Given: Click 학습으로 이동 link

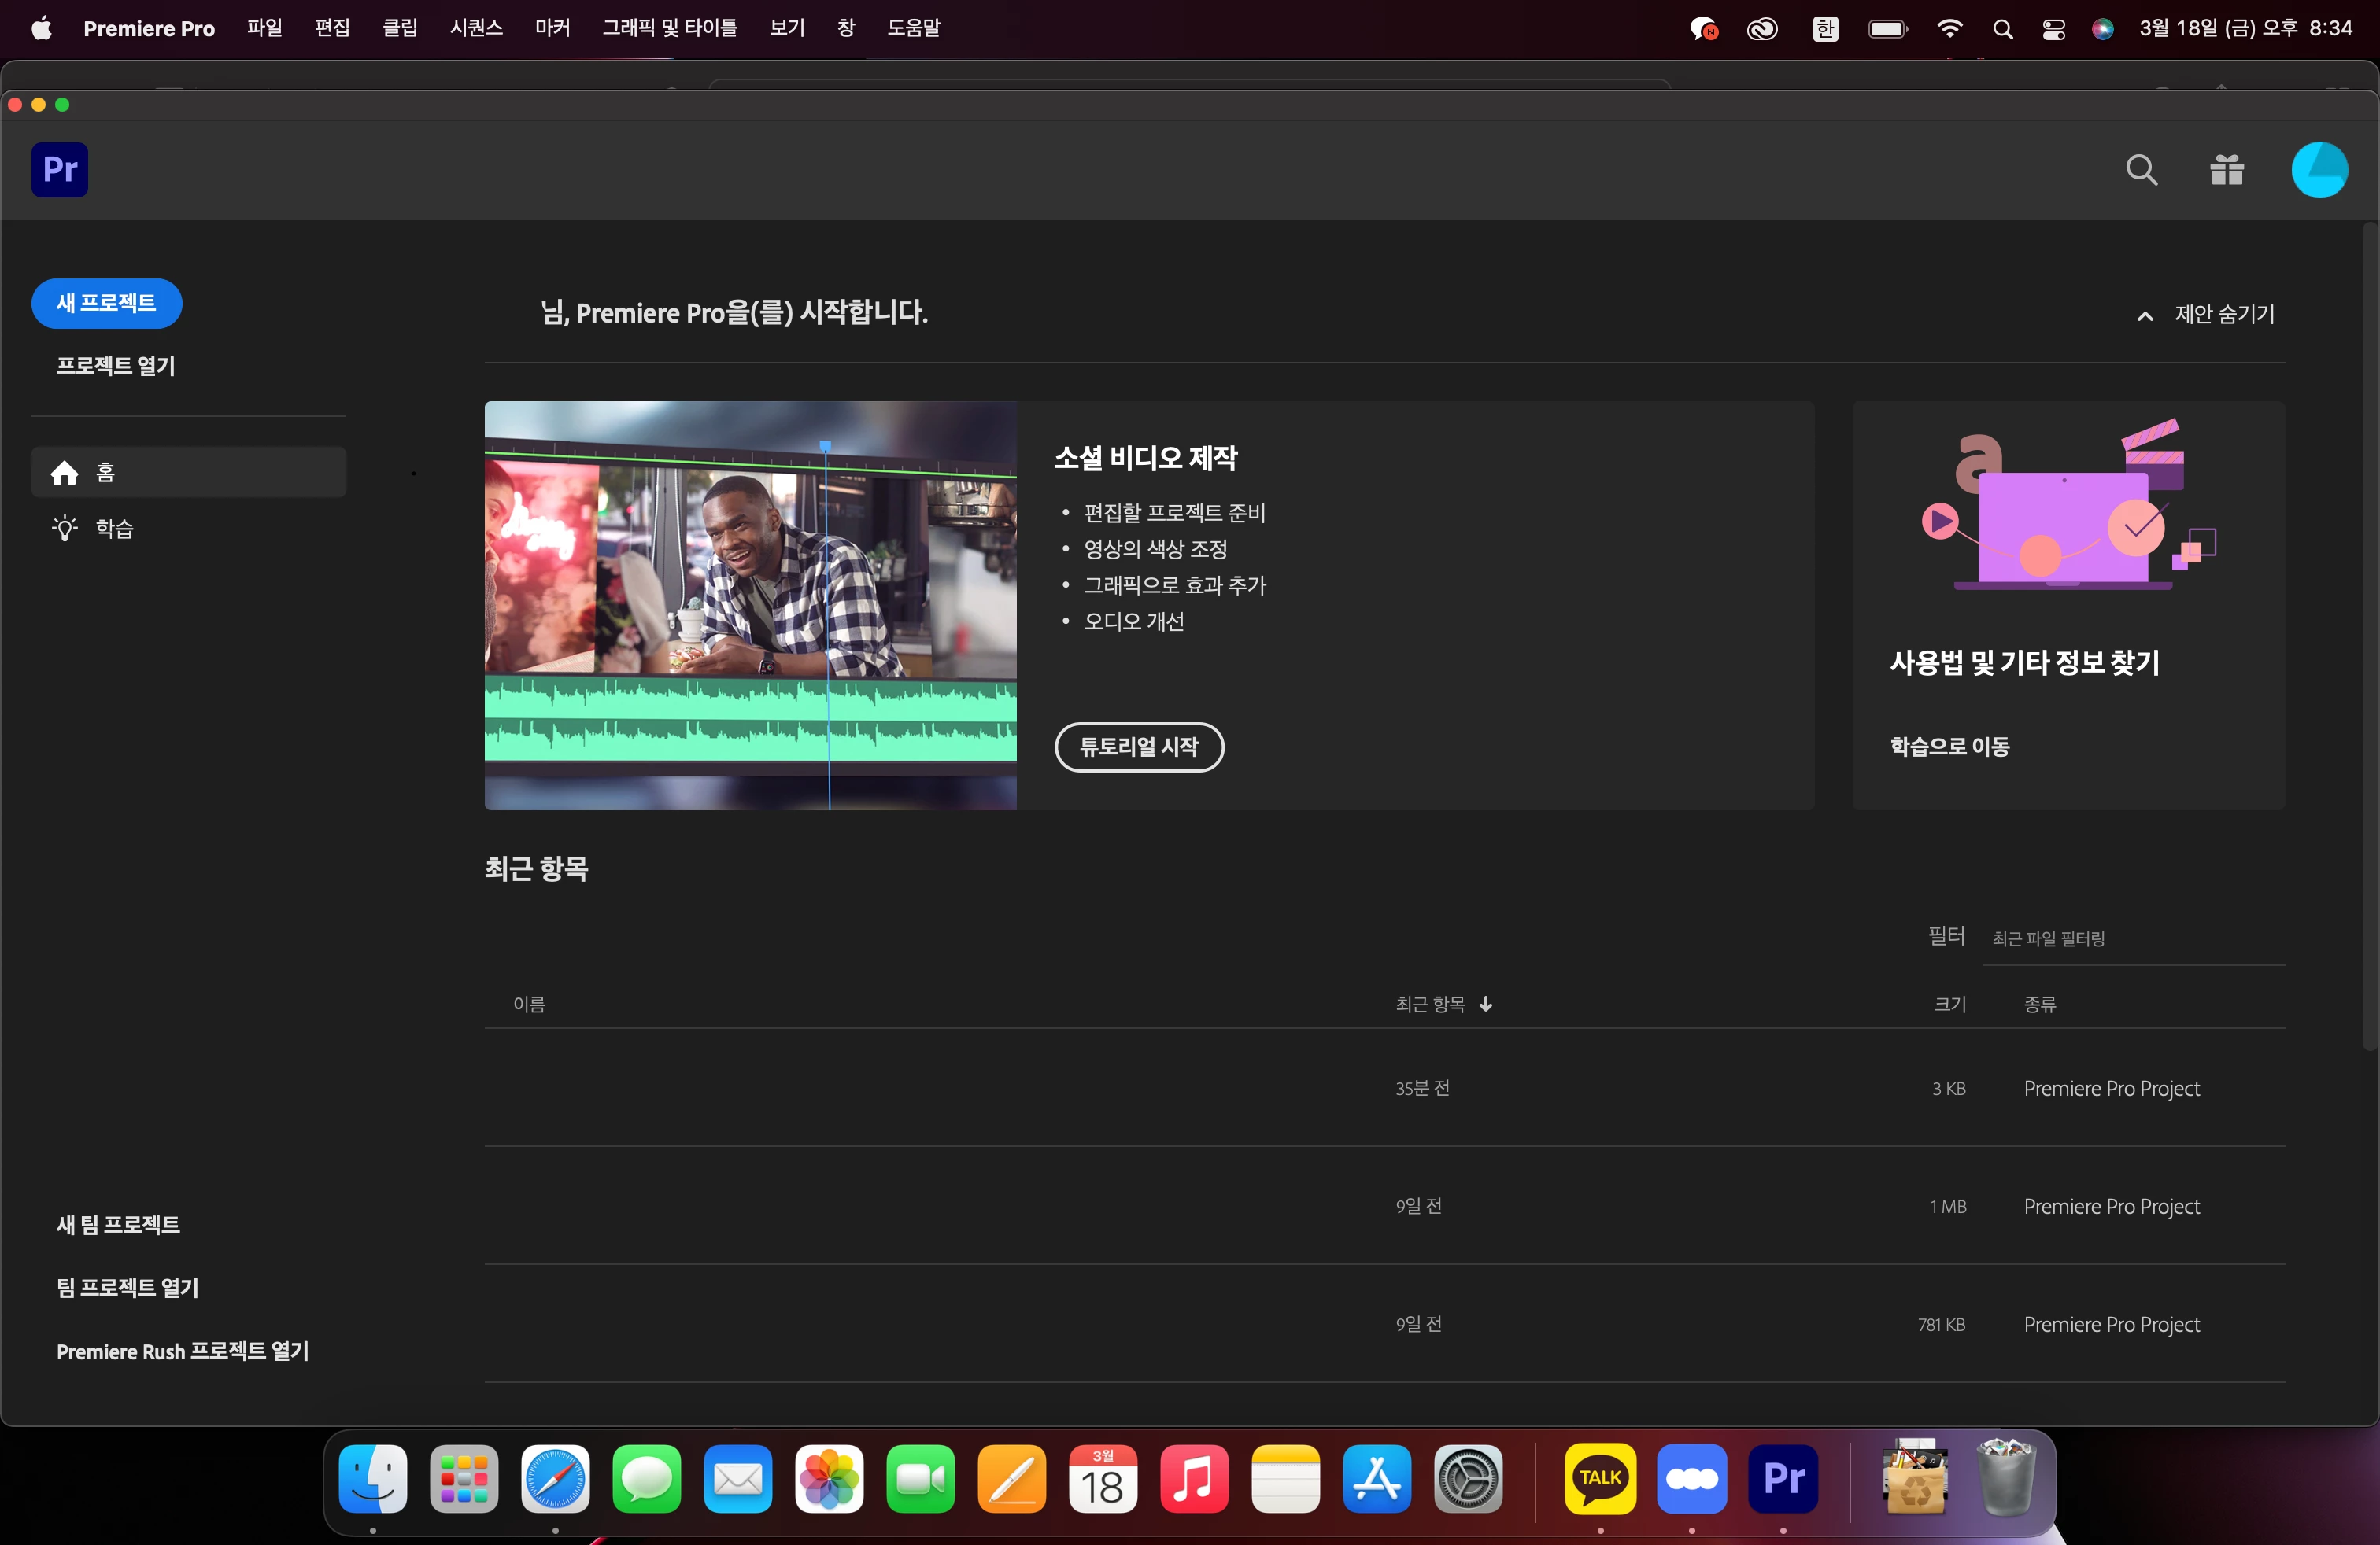Looking at the screenshot, I should [x=1949, y=747].
